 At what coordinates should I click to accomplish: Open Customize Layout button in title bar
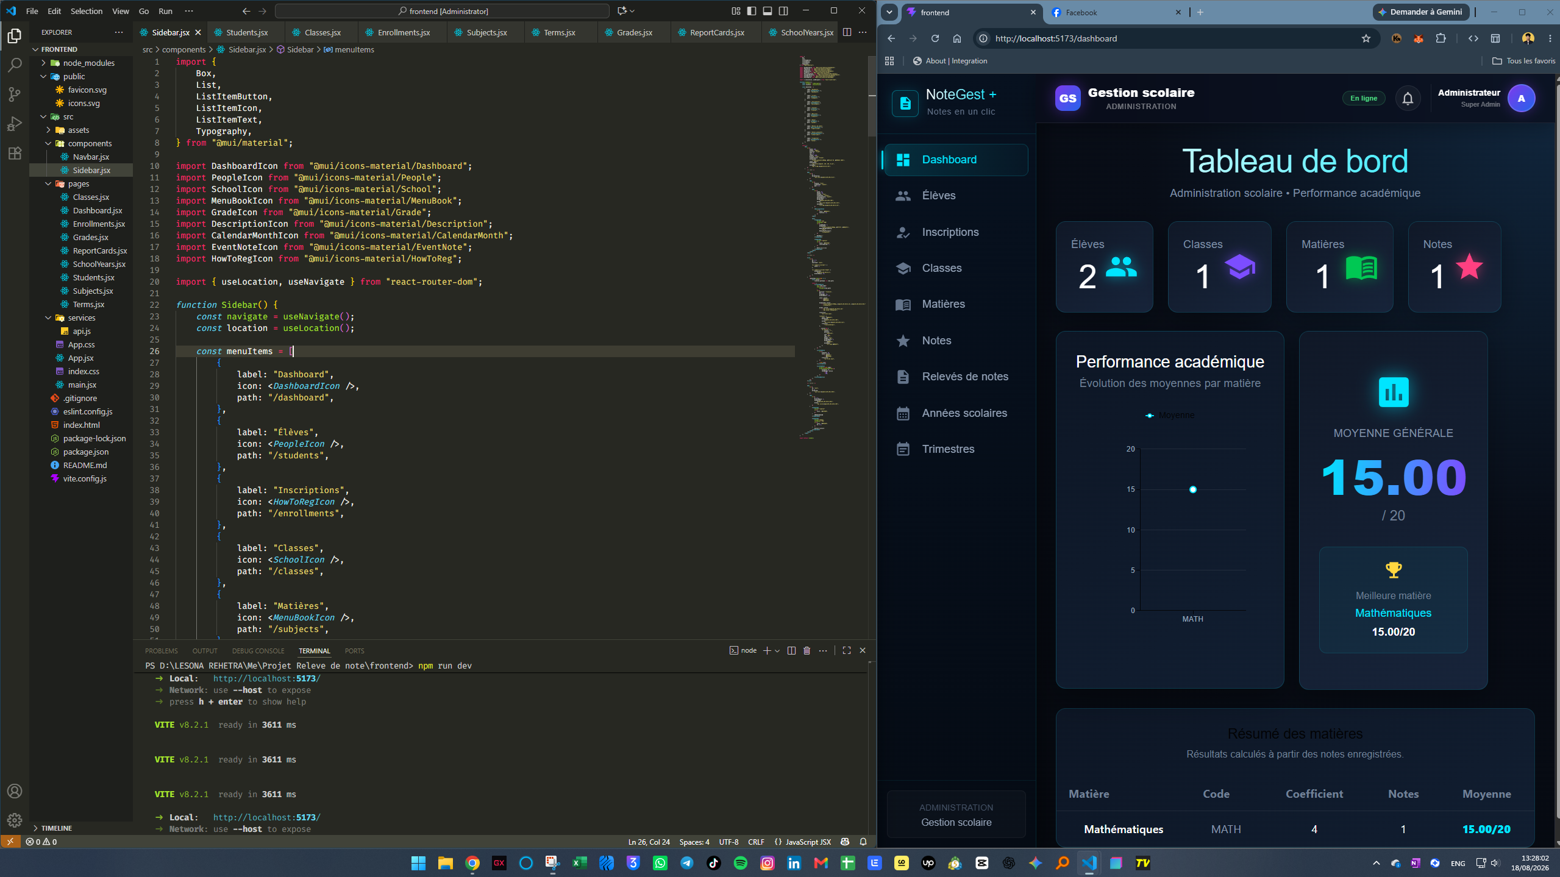click(736, 11)
